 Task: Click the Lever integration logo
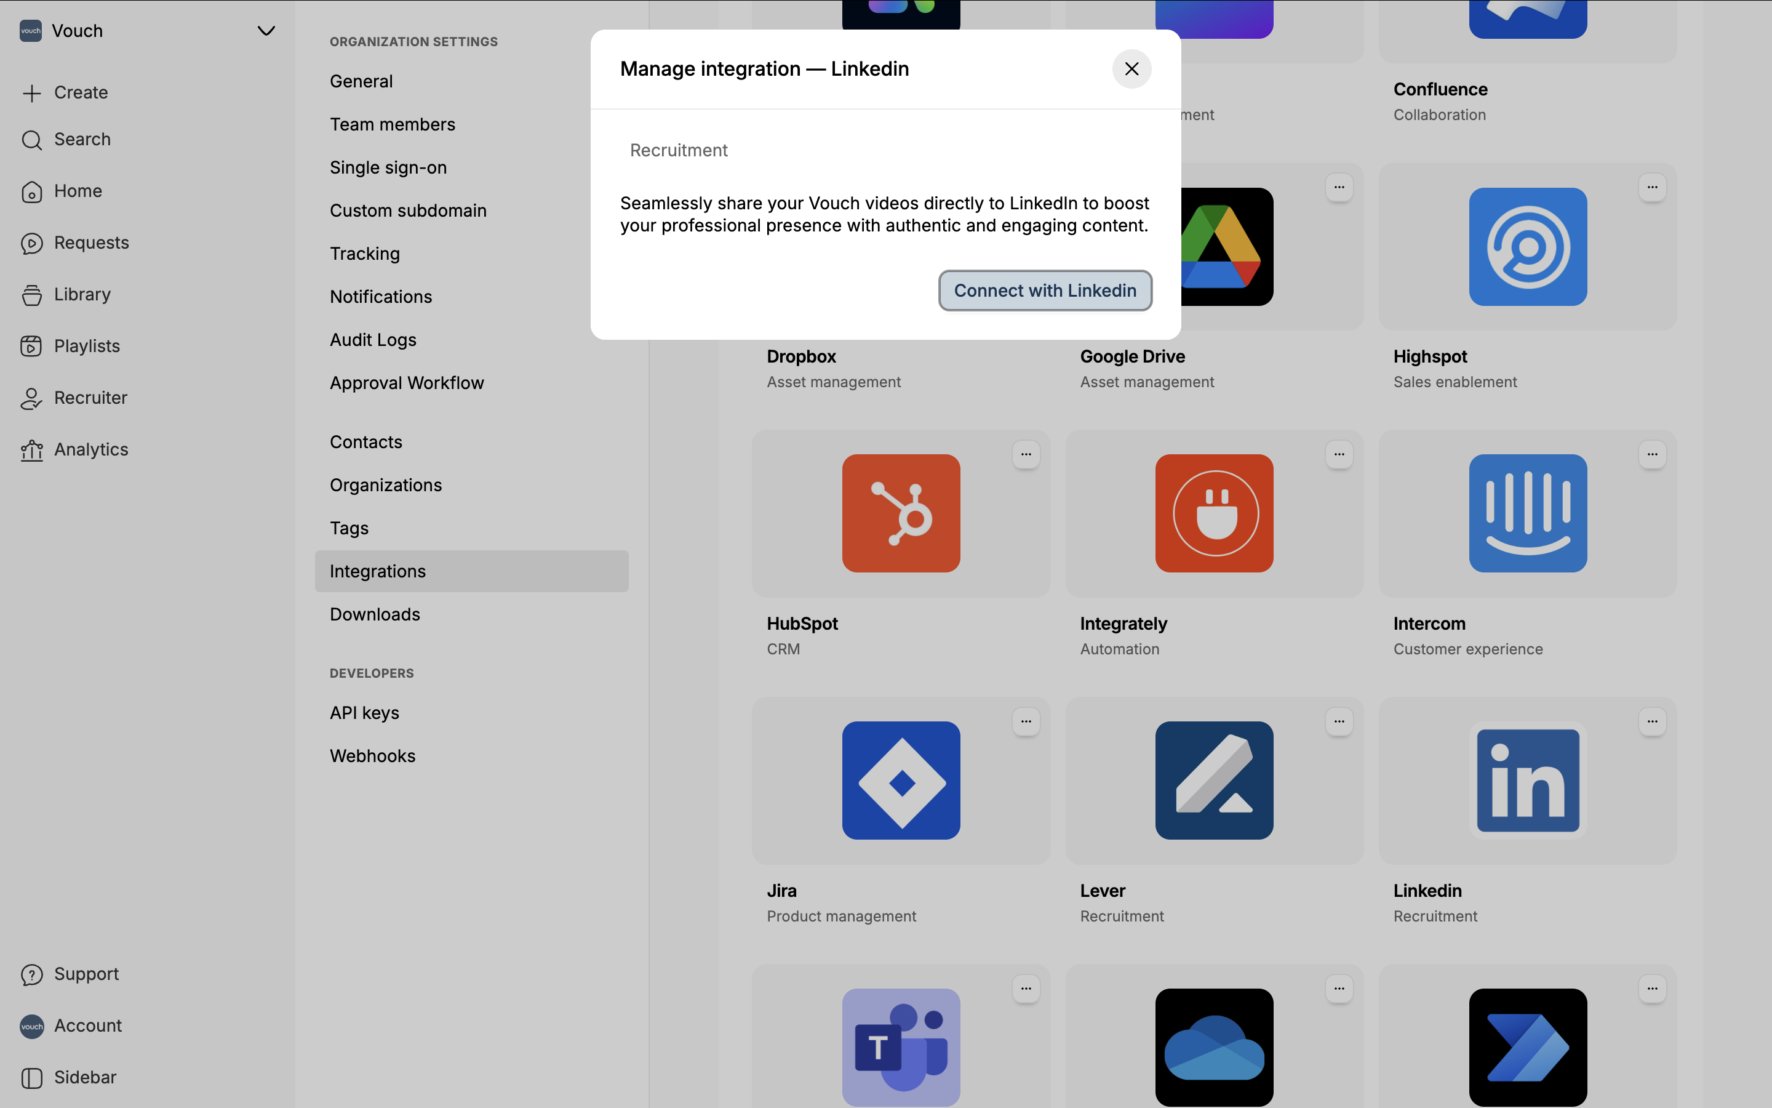(x=1214, y=781)
